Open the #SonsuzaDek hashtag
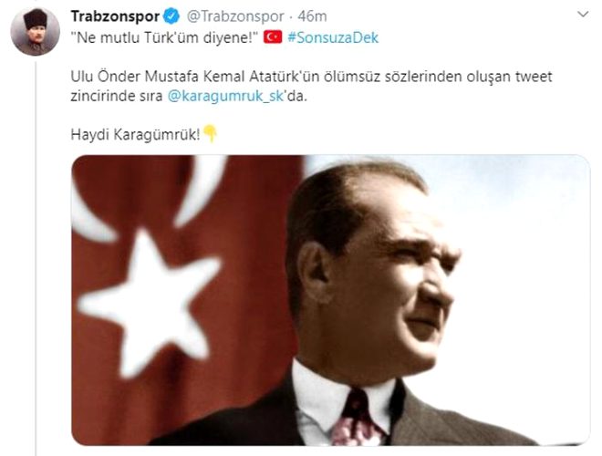The width and height of the screenshot is (602, 456). (x=333, y=37)
